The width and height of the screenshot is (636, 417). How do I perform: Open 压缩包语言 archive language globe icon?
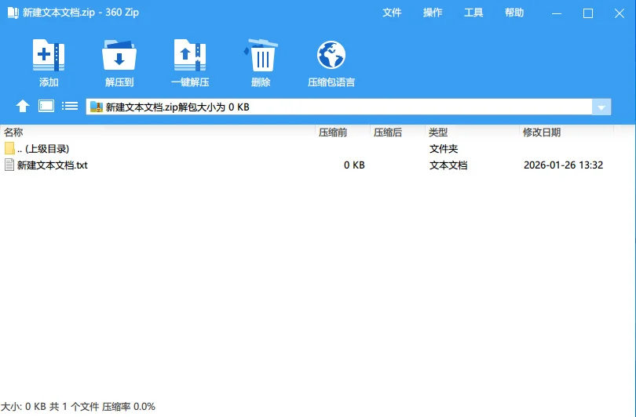331,55
